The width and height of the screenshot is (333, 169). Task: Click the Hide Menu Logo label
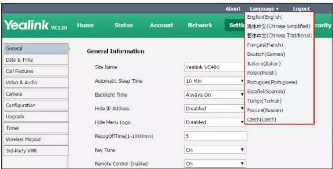112,122
